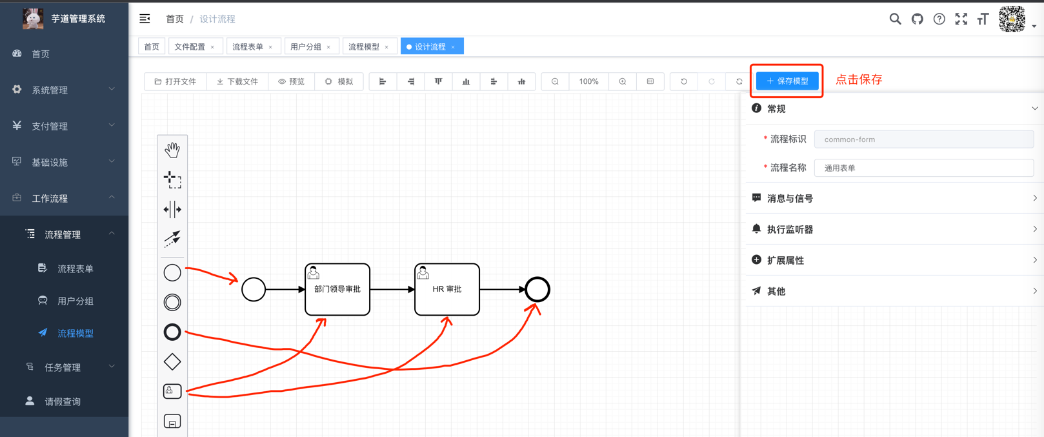Select the 部门领导审批 task node

tap(337, 290)
